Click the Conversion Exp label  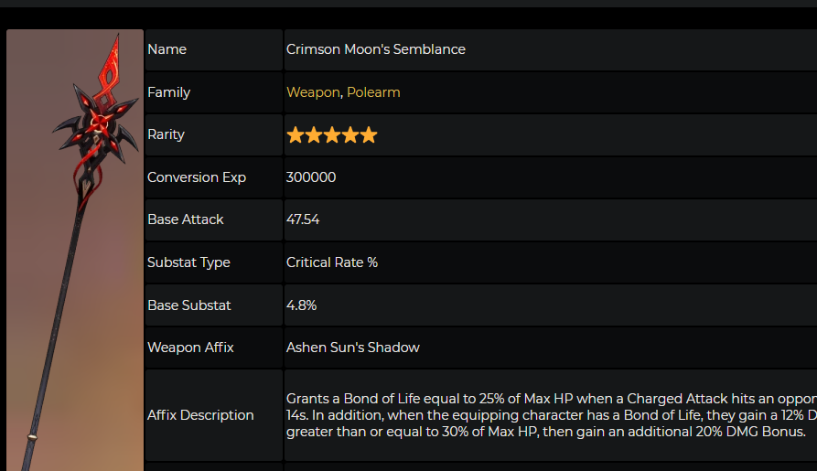click(197, 177)
